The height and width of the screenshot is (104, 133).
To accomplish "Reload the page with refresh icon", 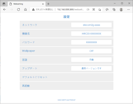I will [18, 9].
